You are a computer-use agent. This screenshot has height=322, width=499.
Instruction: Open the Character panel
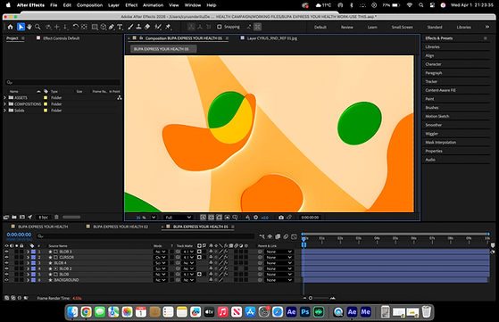[433, 64]
